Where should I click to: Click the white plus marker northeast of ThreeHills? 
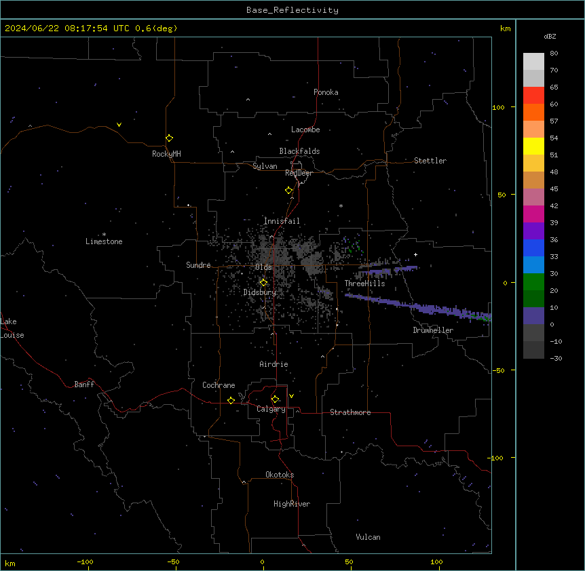click(x=415, y=254)
